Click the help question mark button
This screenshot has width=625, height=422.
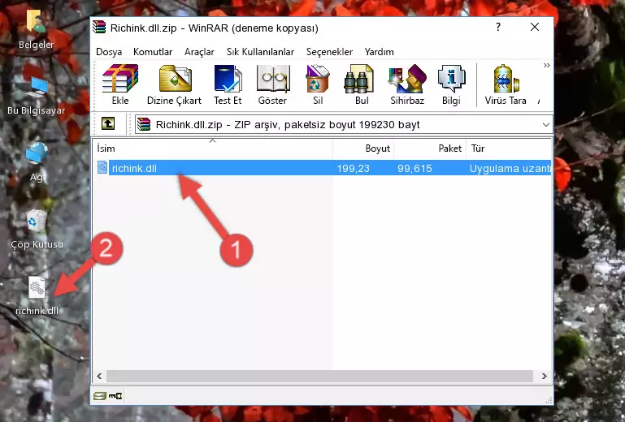pyautogui.click(x=498, y=27)
